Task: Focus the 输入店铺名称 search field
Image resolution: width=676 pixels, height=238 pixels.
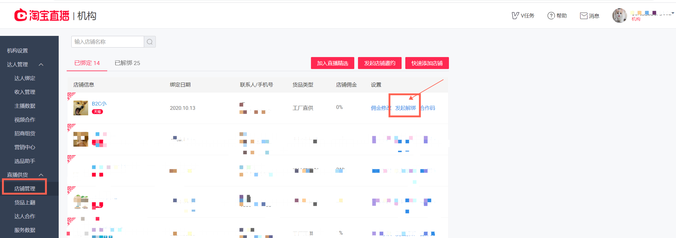Action: pyautogui.click(x=108, y=42)
